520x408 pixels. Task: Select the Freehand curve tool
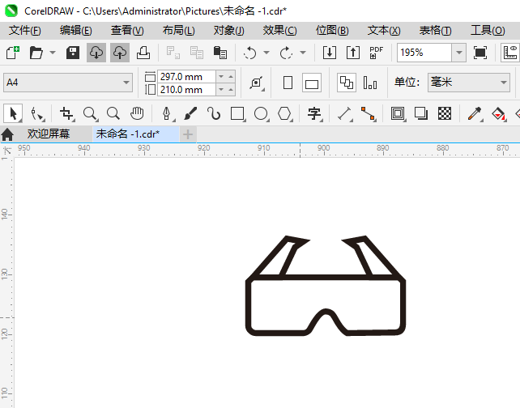[214, 113]
